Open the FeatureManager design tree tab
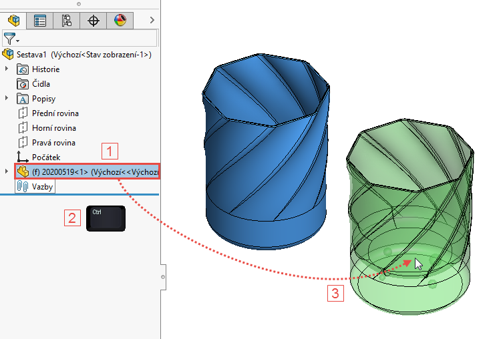501x339 pixels. [x=13, y=21]
